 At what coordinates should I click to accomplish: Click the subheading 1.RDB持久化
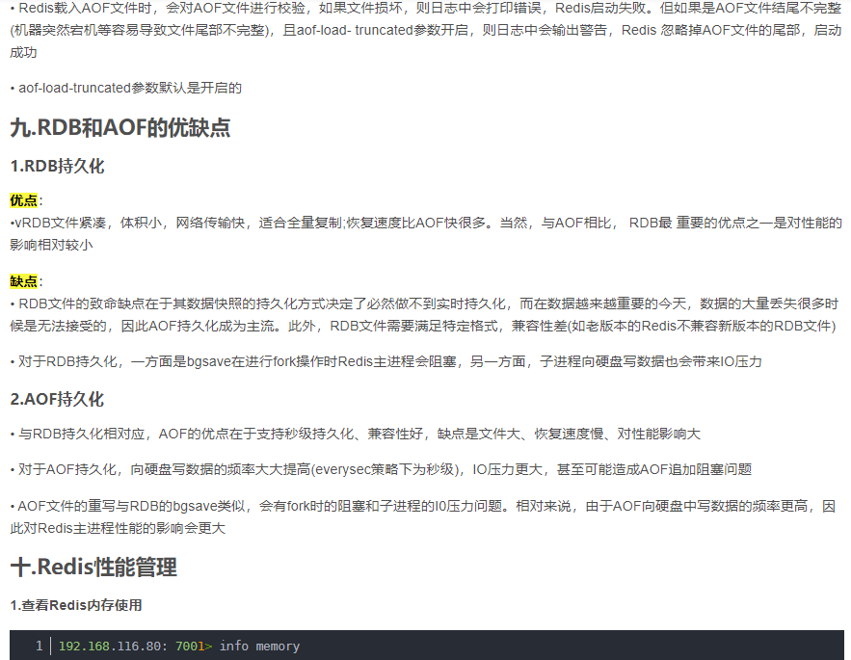click(x=57, y=166)
